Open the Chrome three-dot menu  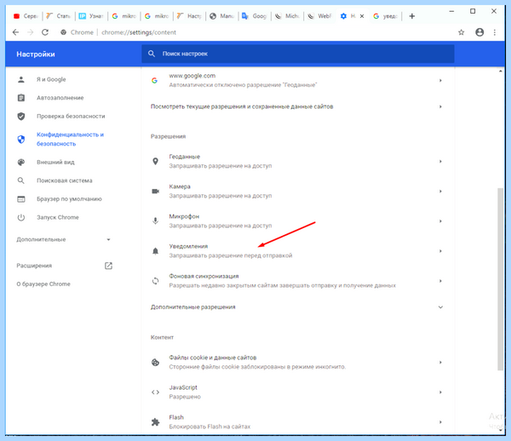(x=495, y=32)
